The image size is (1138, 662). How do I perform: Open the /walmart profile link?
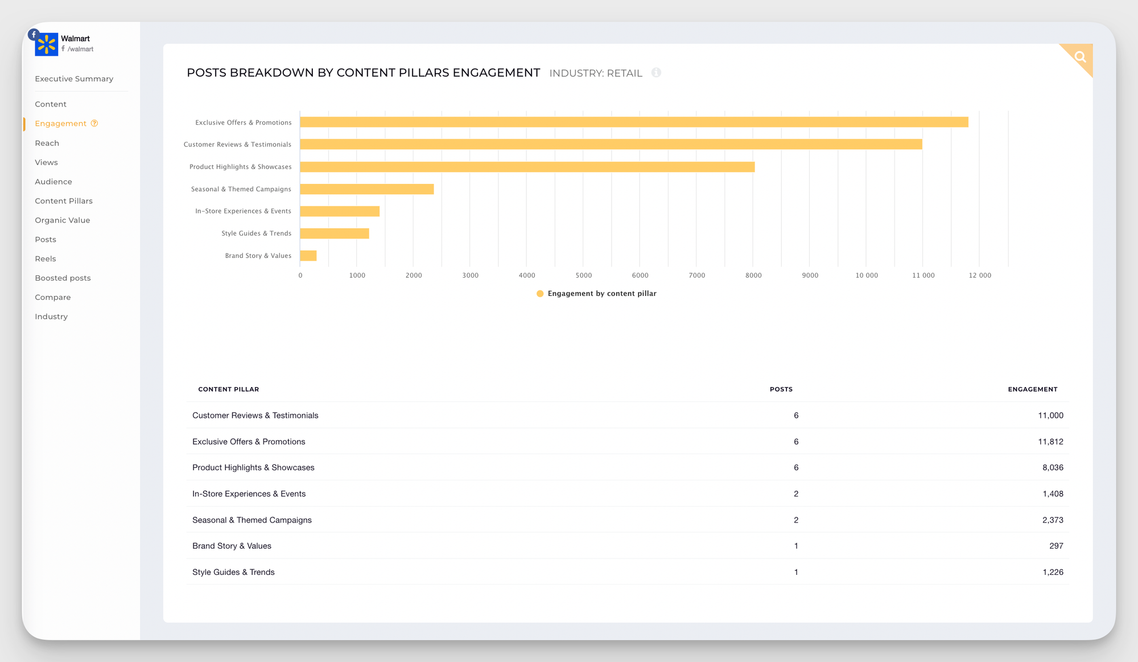pyautogui.click(x=80, y=49)
